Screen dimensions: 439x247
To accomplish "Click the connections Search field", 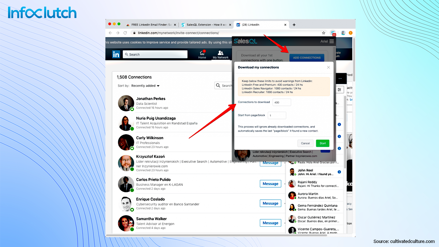I will click(x=224, y=86).
